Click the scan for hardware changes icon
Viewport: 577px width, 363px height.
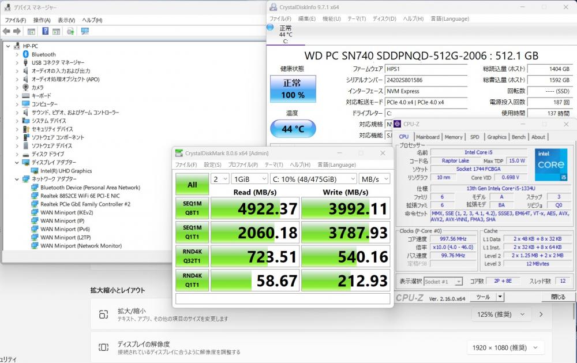point(85,31)
